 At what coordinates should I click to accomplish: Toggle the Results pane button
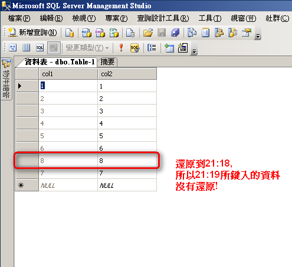[x=54, y=48]
